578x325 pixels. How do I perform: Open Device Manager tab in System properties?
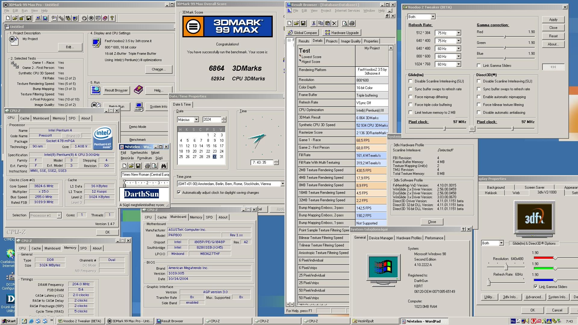[x=381, y=238]
